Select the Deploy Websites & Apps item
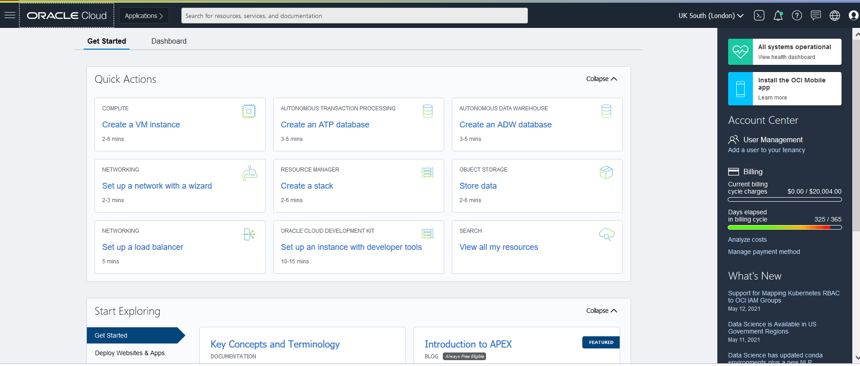860x366 pixels. tap(130, 353)
